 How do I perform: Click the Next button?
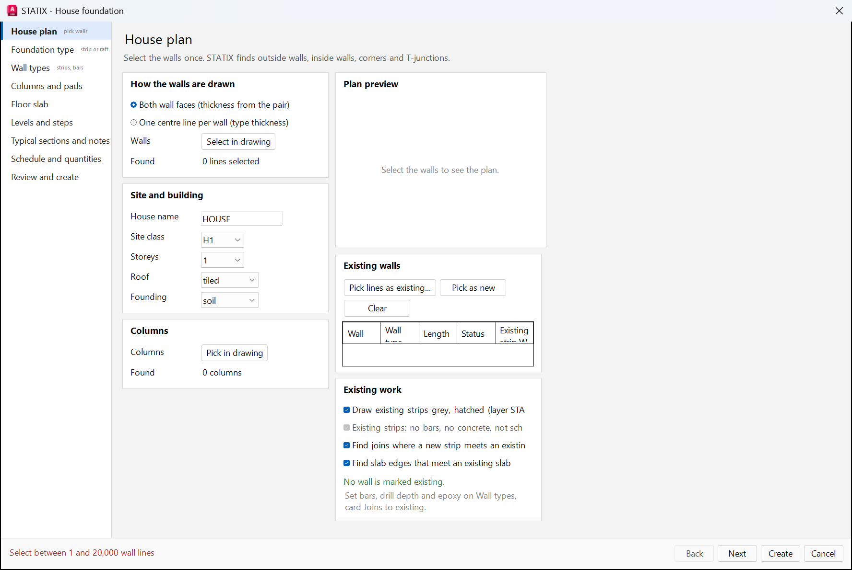click(x=737, y=554)
